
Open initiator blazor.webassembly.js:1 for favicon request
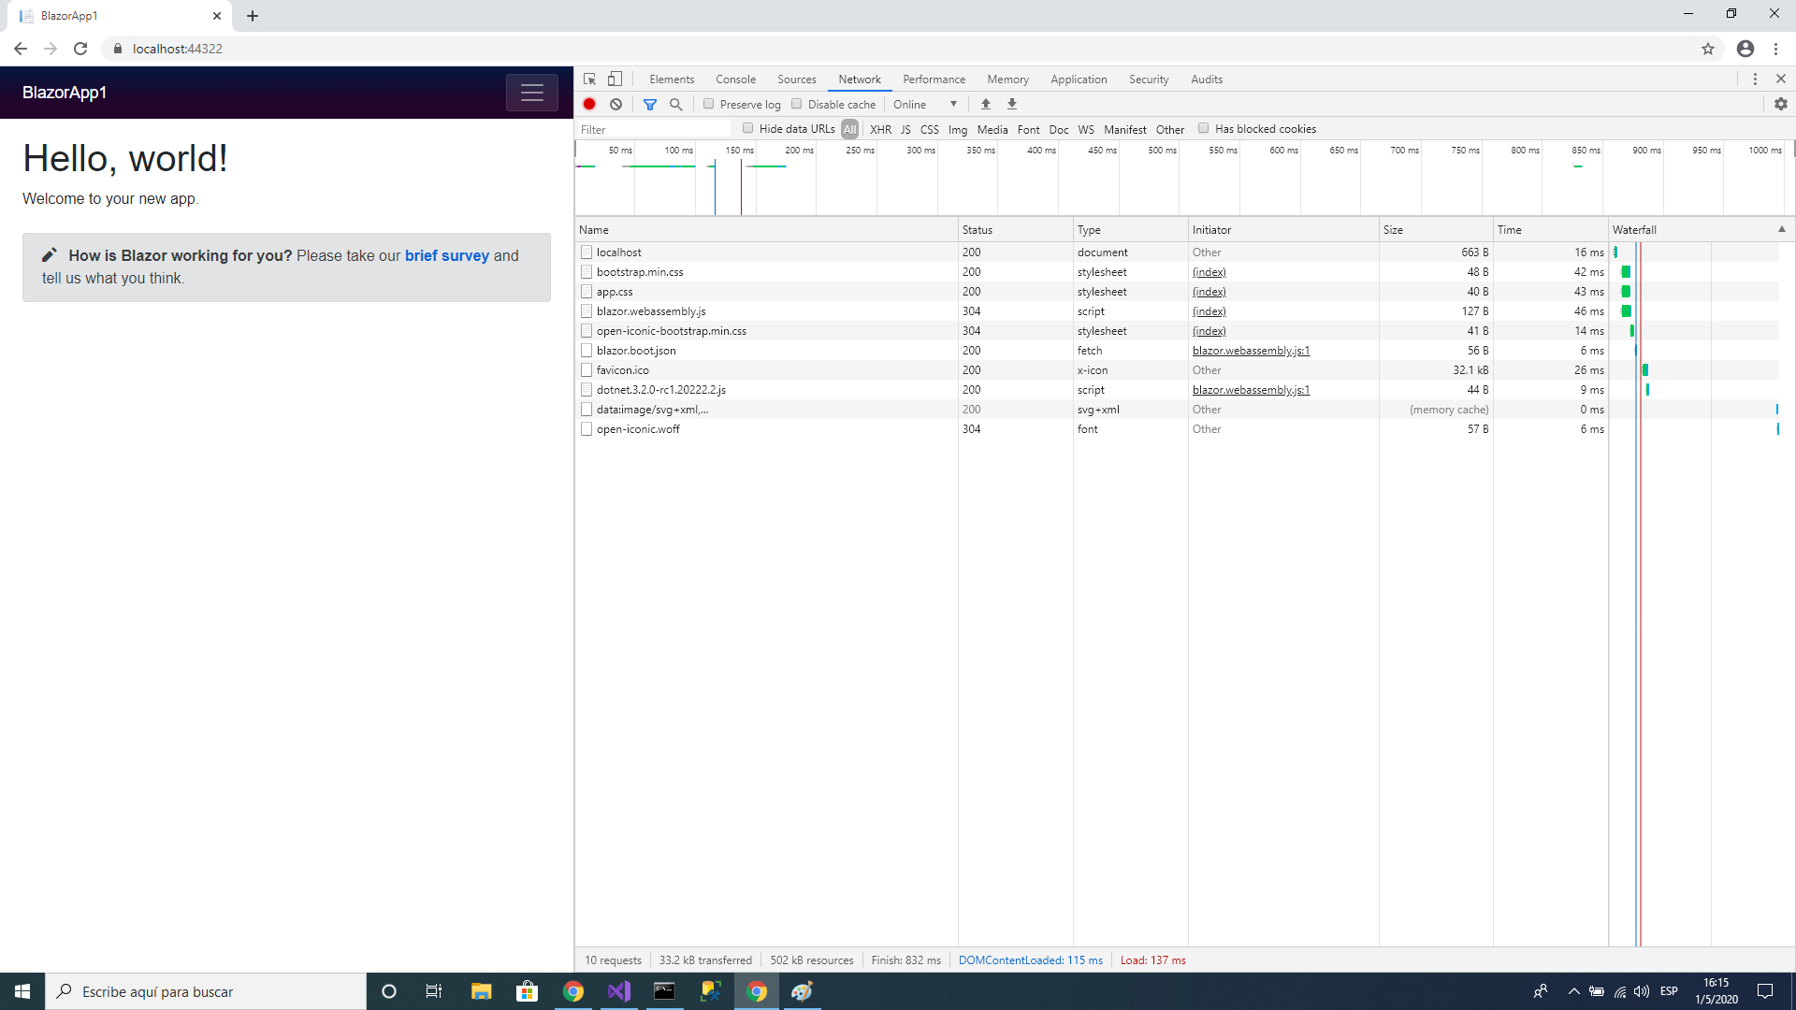[1250, 389]
